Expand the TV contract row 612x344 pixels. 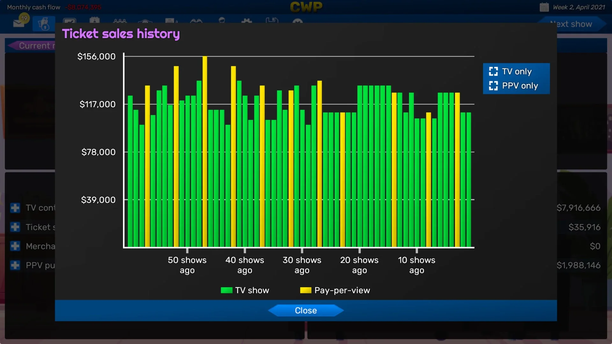pos(15,208)
